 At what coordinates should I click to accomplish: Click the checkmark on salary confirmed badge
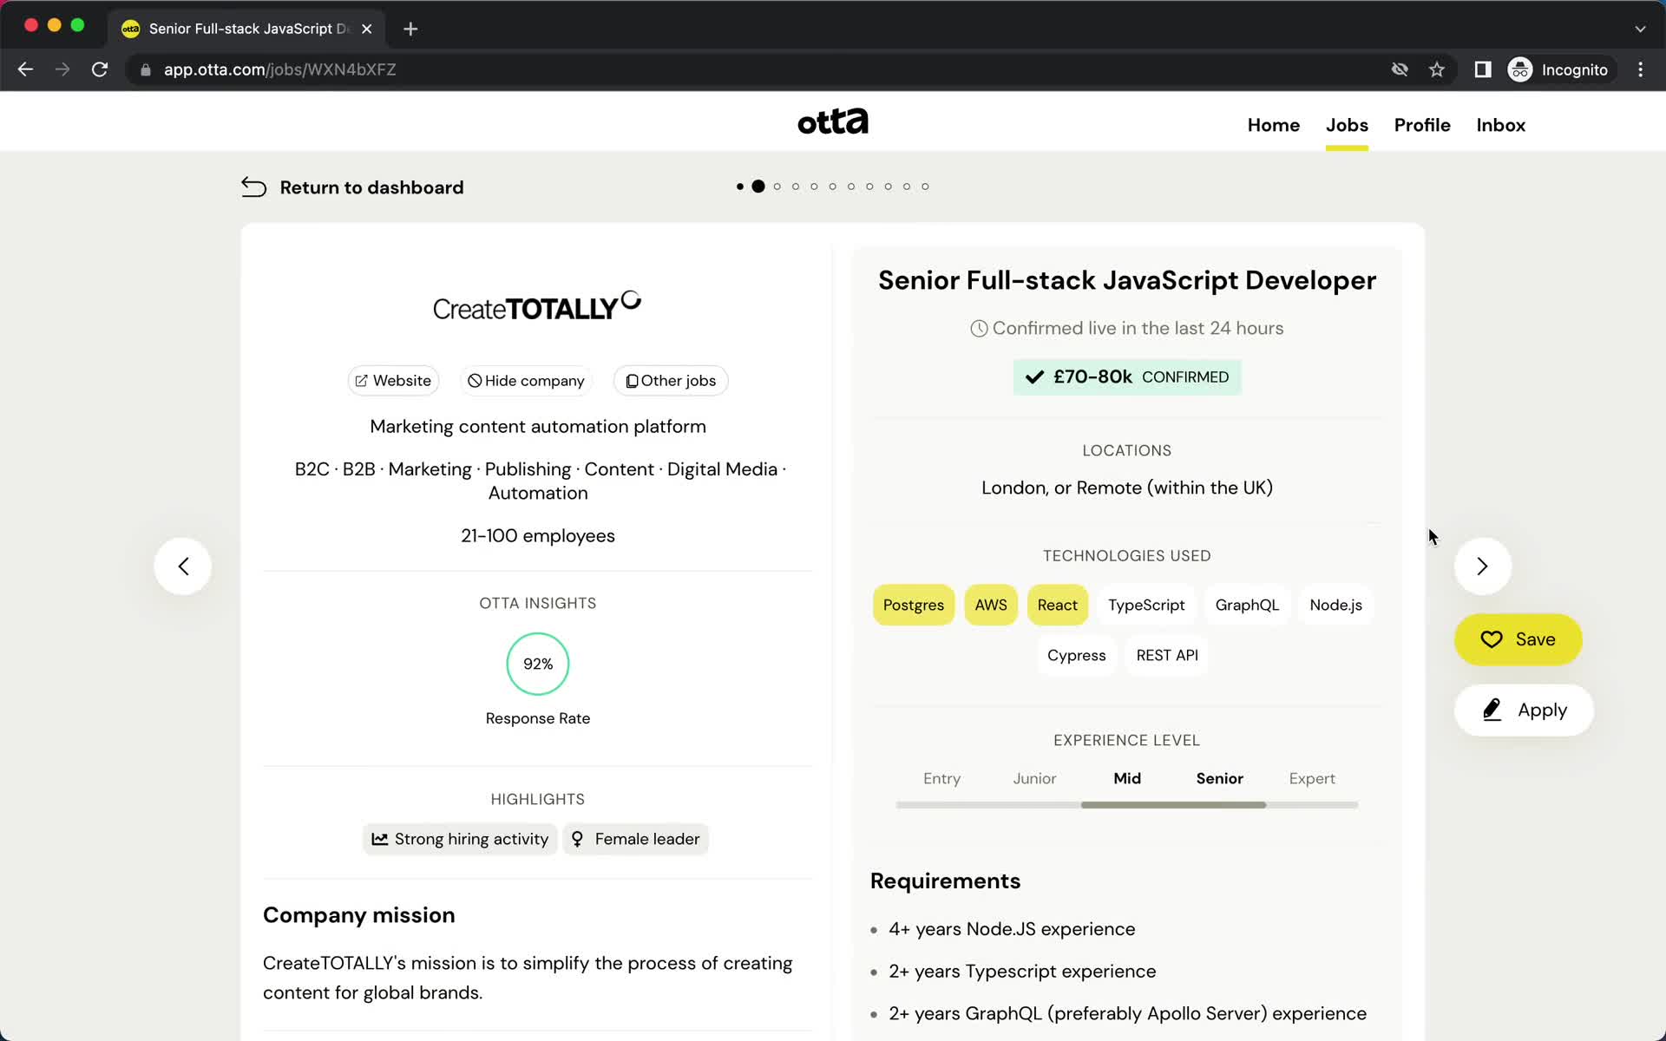(1034, 377)
